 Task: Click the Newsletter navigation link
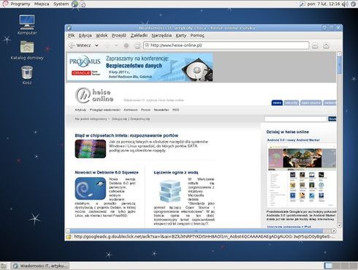tap(161, 110)
